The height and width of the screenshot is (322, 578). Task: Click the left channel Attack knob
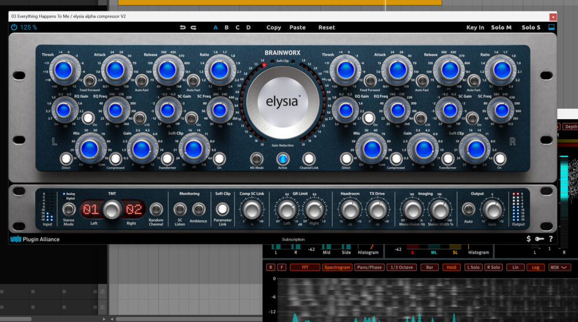click(x=116, y=70)
